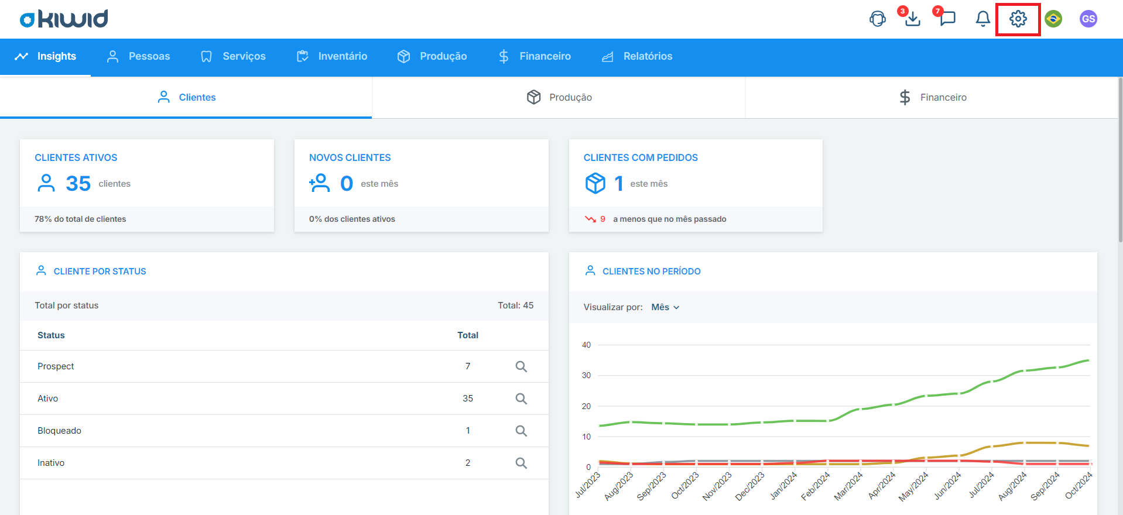Click the 'Total: 45' label

point(516,305)
